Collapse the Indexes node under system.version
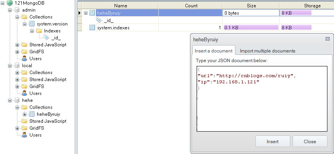Image resolution: width=334 pixels, height=154 pixels. (32, 31)
